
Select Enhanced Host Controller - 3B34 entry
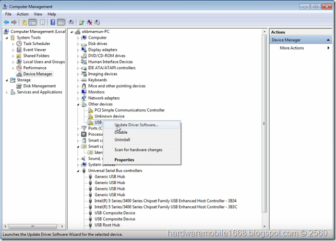point(165,201)
